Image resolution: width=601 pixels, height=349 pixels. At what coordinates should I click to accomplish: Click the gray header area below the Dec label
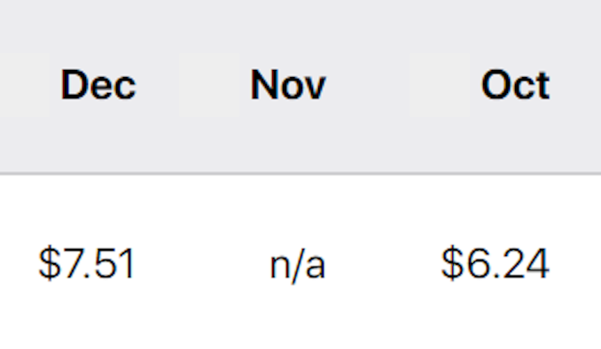98,137
